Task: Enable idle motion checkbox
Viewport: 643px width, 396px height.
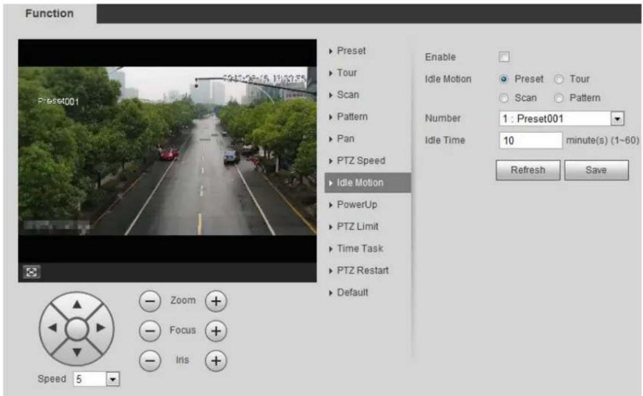Action: 504,57
